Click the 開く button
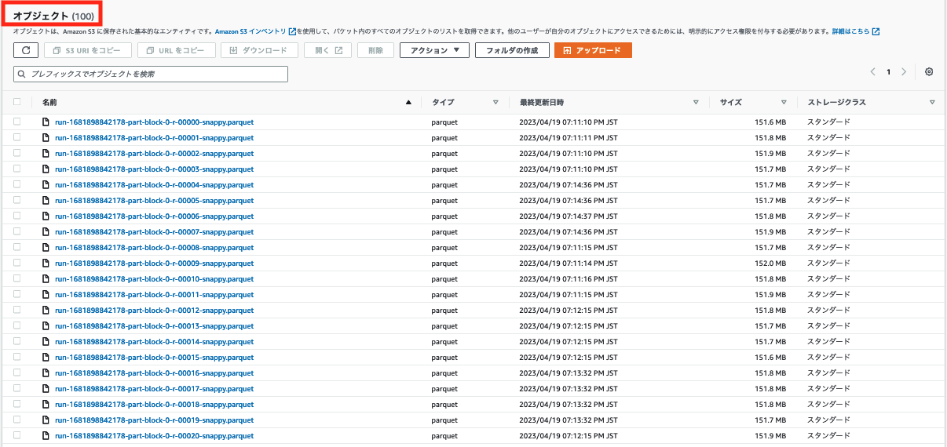This screenshot has height=447, width=947. tap(327, 50)
